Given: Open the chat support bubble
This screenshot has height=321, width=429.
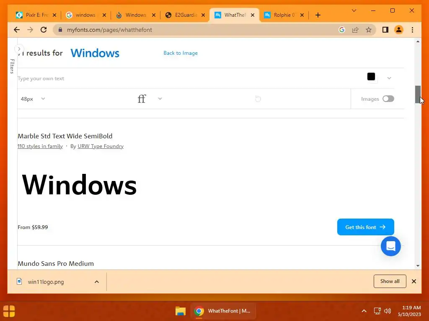Looking at the screenshot, I should point(391,246).
